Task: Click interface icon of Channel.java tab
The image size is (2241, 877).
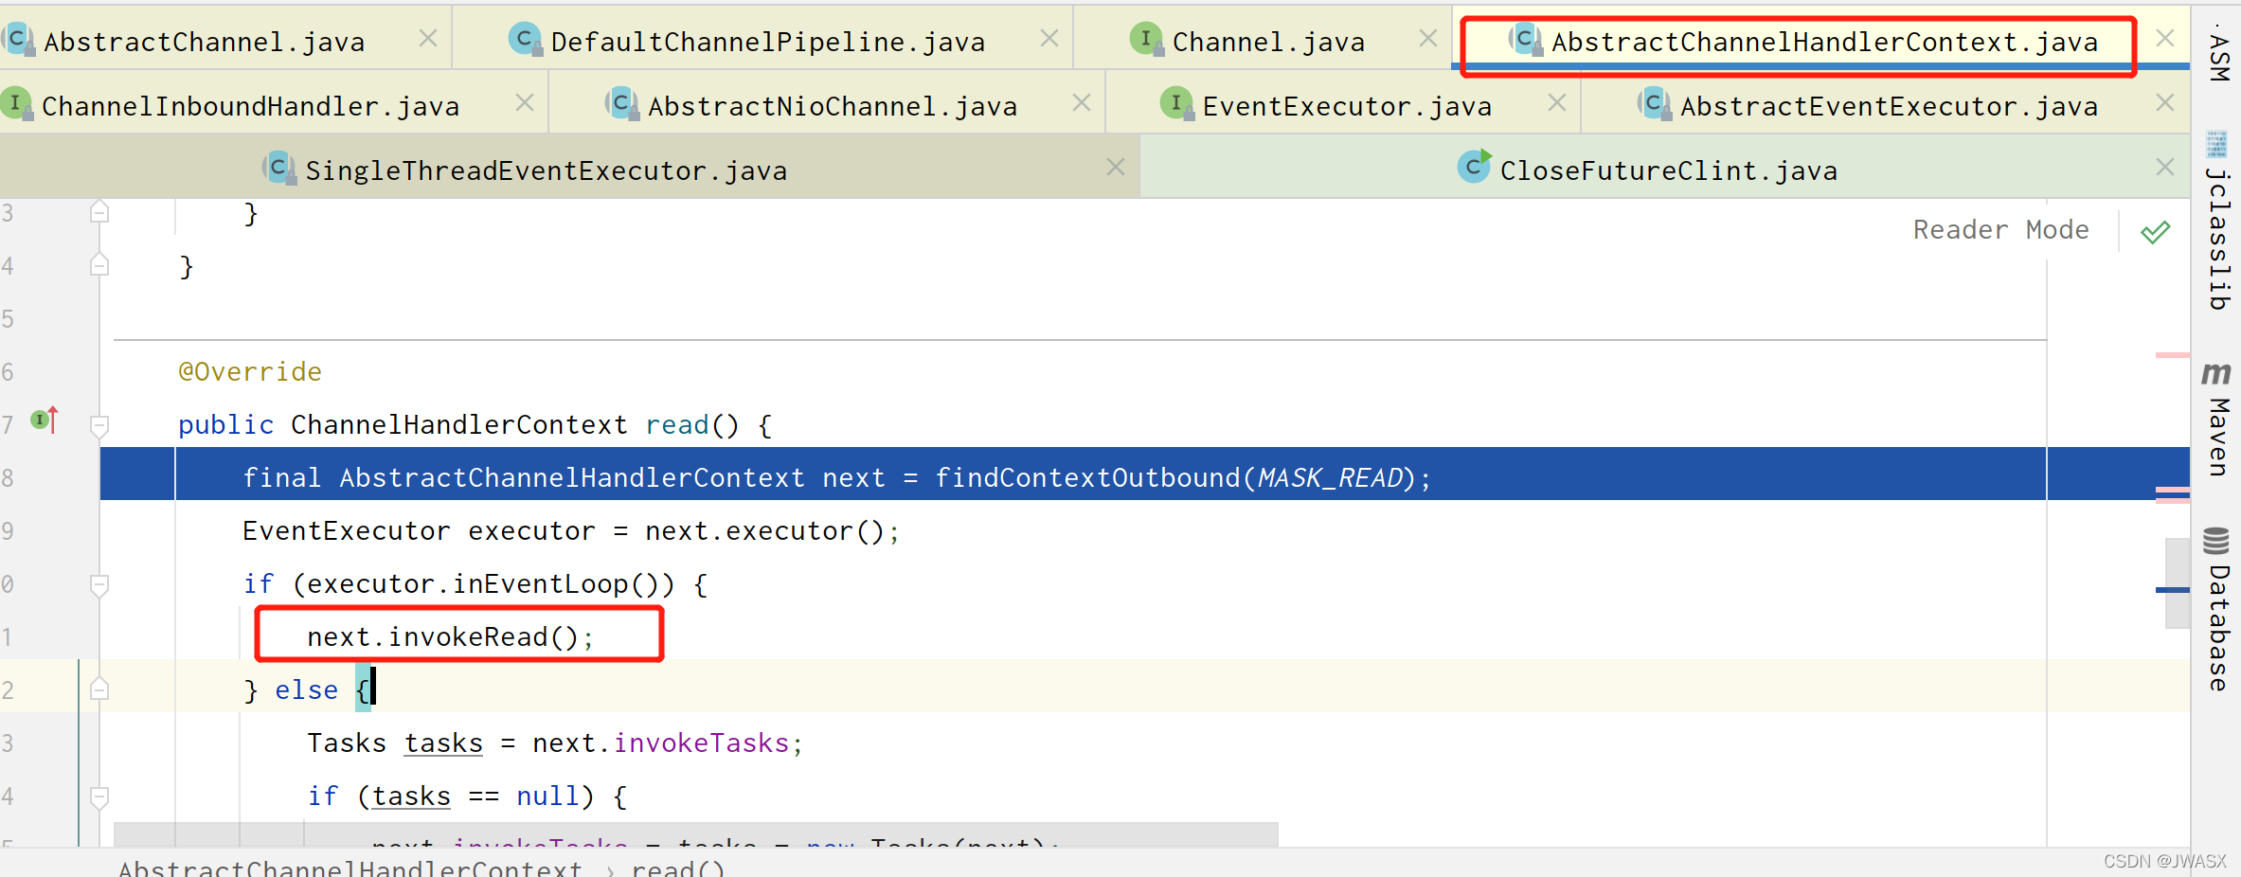Action: (x=1147, y=40)
